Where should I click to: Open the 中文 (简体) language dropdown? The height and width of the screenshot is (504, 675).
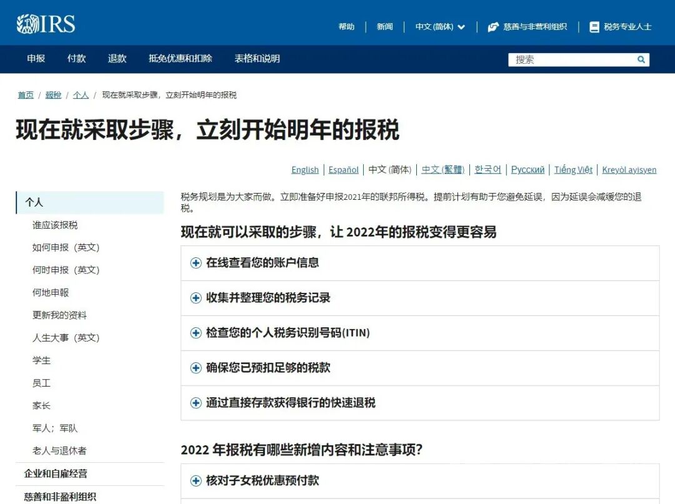(x=440, y=27)
